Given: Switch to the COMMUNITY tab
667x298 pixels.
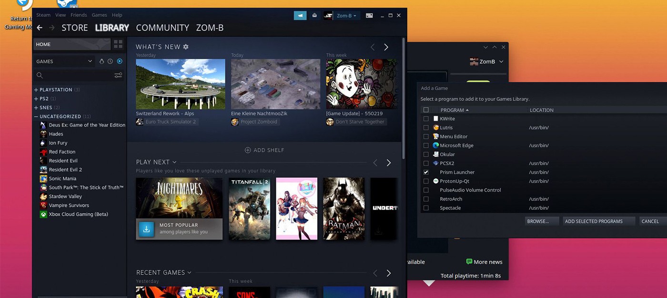Looking at the screenshot, I should click(162, 28).
